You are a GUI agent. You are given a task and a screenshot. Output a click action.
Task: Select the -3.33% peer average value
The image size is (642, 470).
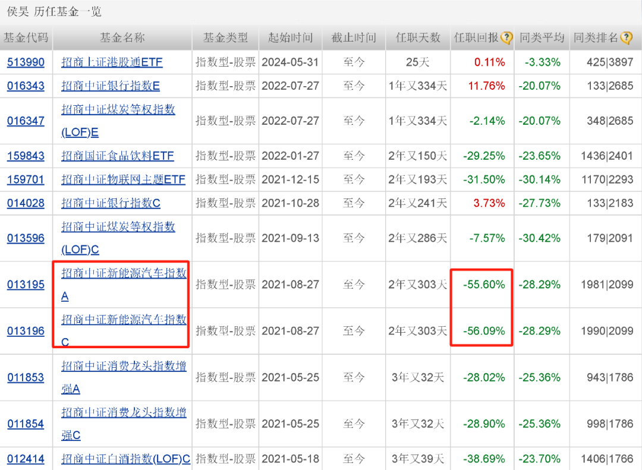pos(542,62)
